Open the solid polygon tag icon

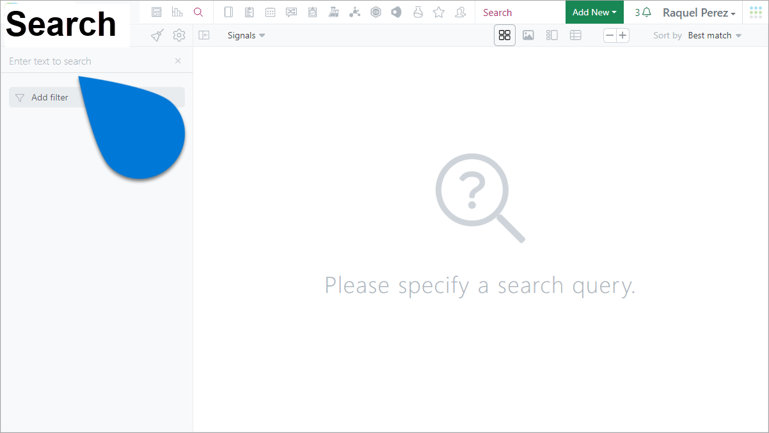(397, 12)
